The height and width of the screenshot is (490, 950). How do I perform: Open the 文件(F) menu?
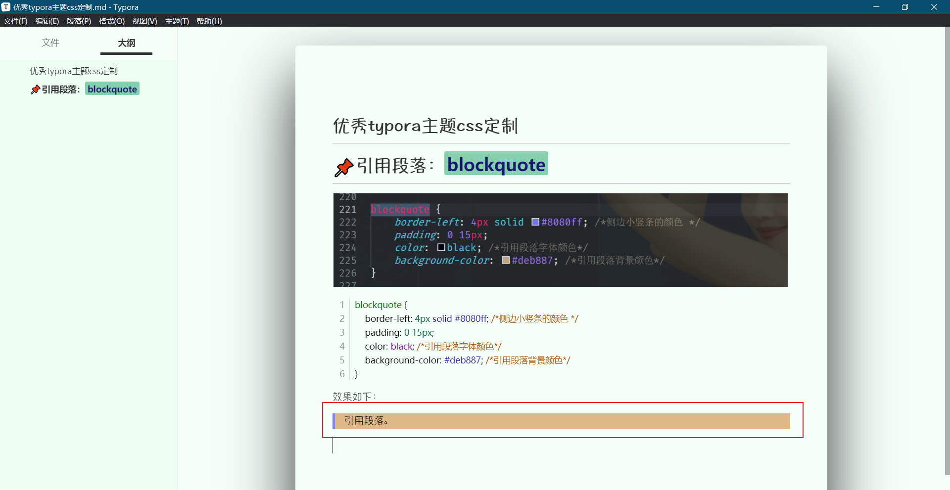click(15, 21)
